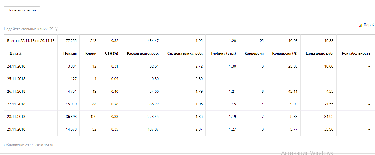Select the 26.11.2018 date row
This screenshot has height=155, width=375.
point(16,92)
